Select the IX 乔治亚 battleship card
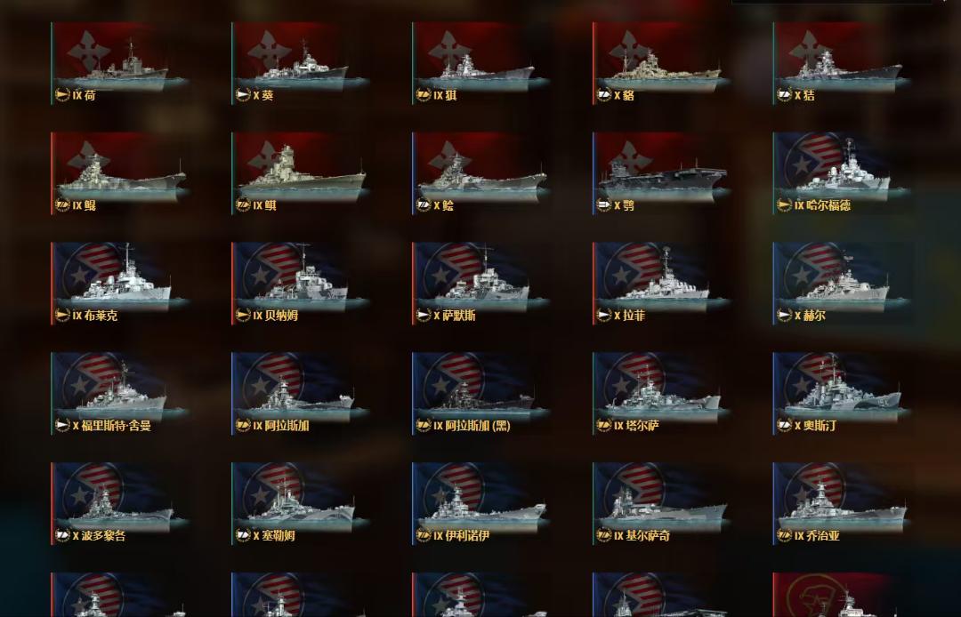 pos(840,504)
